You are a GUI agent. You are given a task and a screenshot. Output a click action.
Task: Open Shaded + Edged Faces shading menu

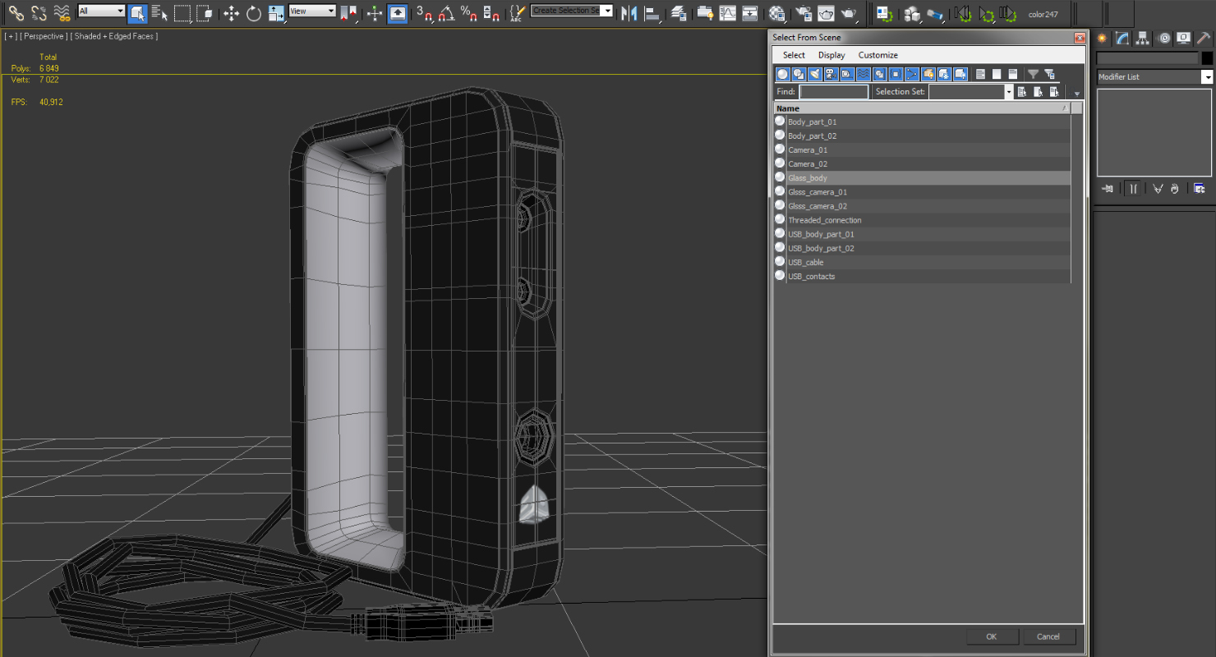click(114, 36)
